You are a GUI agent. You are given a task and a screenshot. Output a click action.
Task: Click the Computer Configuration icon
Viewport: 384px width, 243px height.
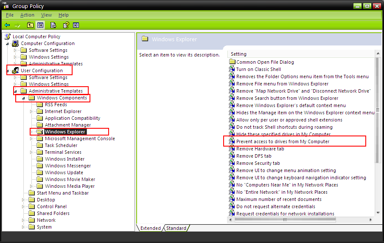click(x=15, y=43)
